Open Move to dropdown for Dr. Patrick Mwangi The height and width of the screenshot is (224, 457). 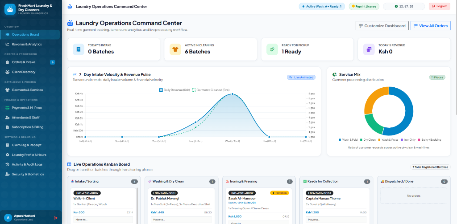click(x=181, y=220)
